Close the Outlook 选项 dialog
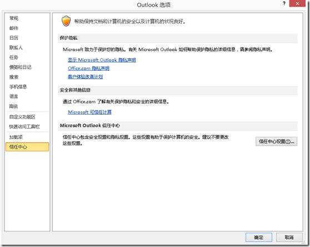The image size is (310, 247). point(297,3)
